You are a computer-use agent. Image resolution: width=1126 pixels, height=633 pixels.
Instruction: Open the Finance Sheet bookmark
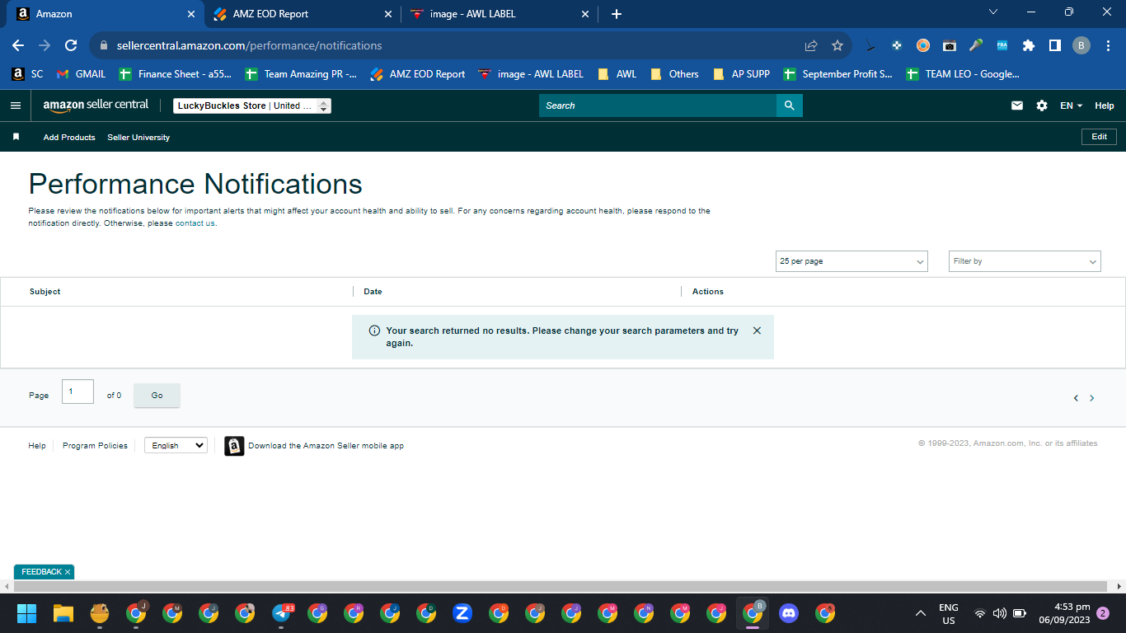coord(176,73)
